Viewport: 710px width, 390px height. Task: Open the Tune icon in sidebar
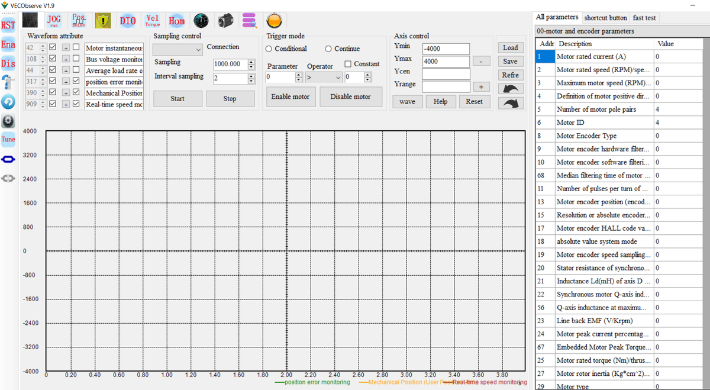coord(8,140)
